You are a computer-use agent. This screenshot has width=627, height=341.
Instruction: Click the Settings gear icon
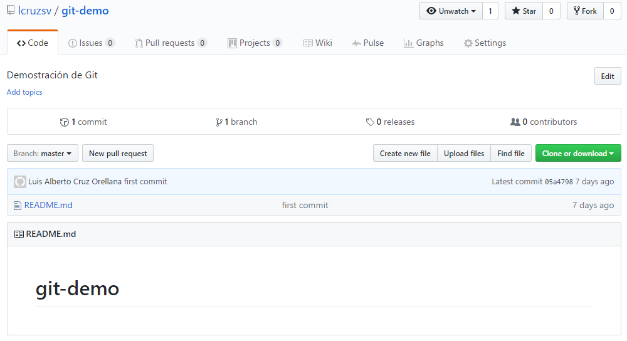pos(468,43)
